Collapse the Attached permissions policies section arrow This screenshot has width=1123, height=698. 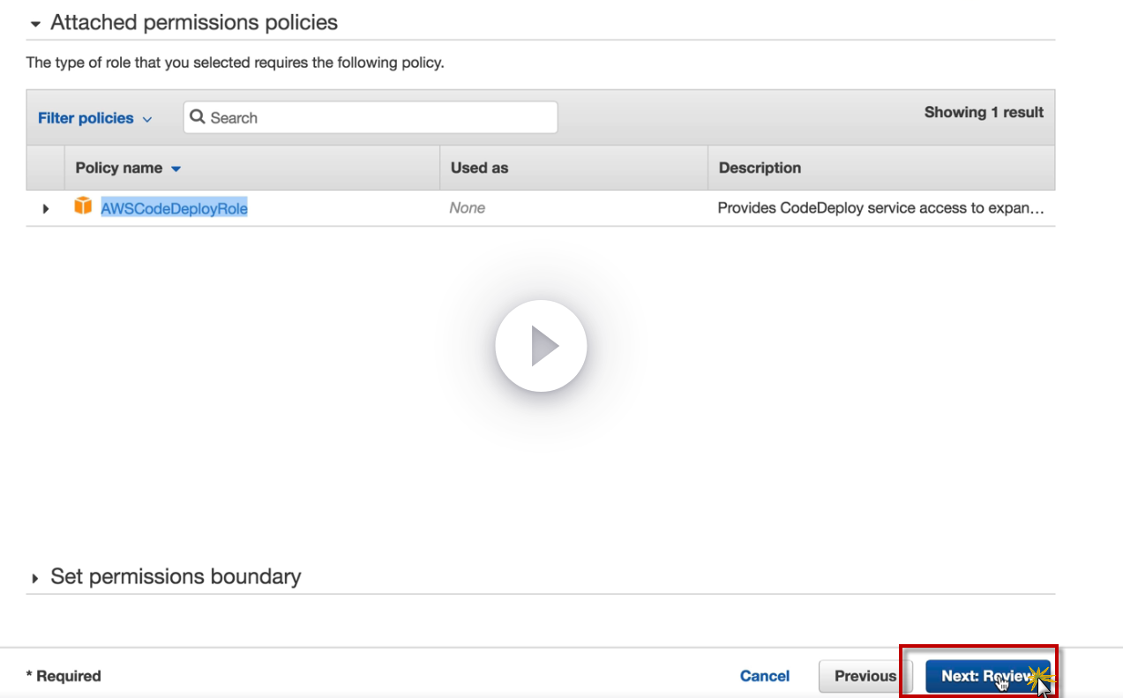pos(35,24)
